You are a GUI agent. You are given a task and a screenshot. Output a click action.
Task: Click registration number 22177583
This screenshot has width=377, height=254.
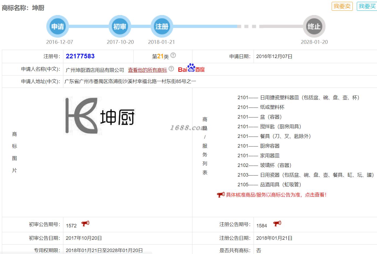(80, 56)
